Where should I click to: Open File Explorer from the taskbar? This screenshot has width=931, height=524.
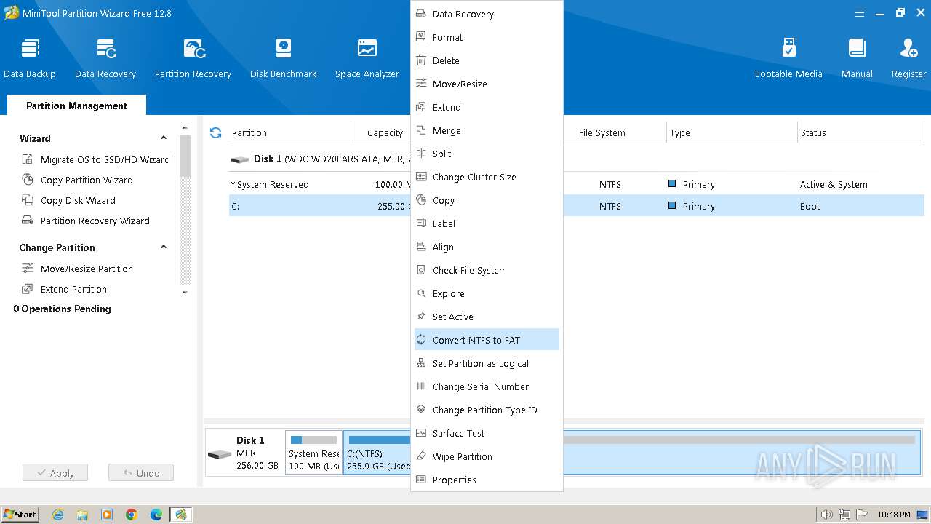82,515
